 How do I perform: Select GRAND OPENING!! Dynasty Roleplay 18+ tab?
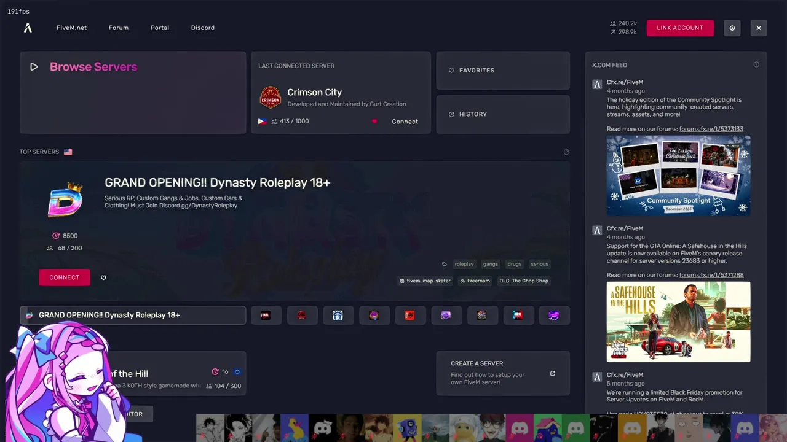pyautogui.click(x=133, y=316)
